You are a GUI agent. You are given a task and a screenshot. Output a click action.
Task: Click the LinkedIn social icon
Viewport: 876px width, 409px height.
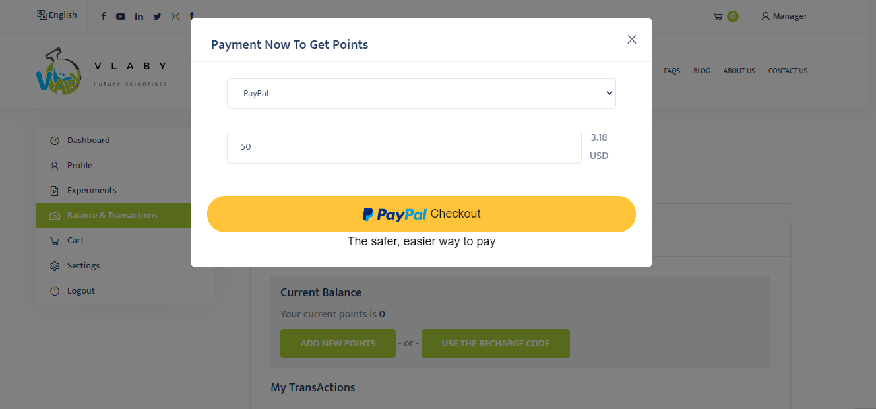[x=139, y=16]
